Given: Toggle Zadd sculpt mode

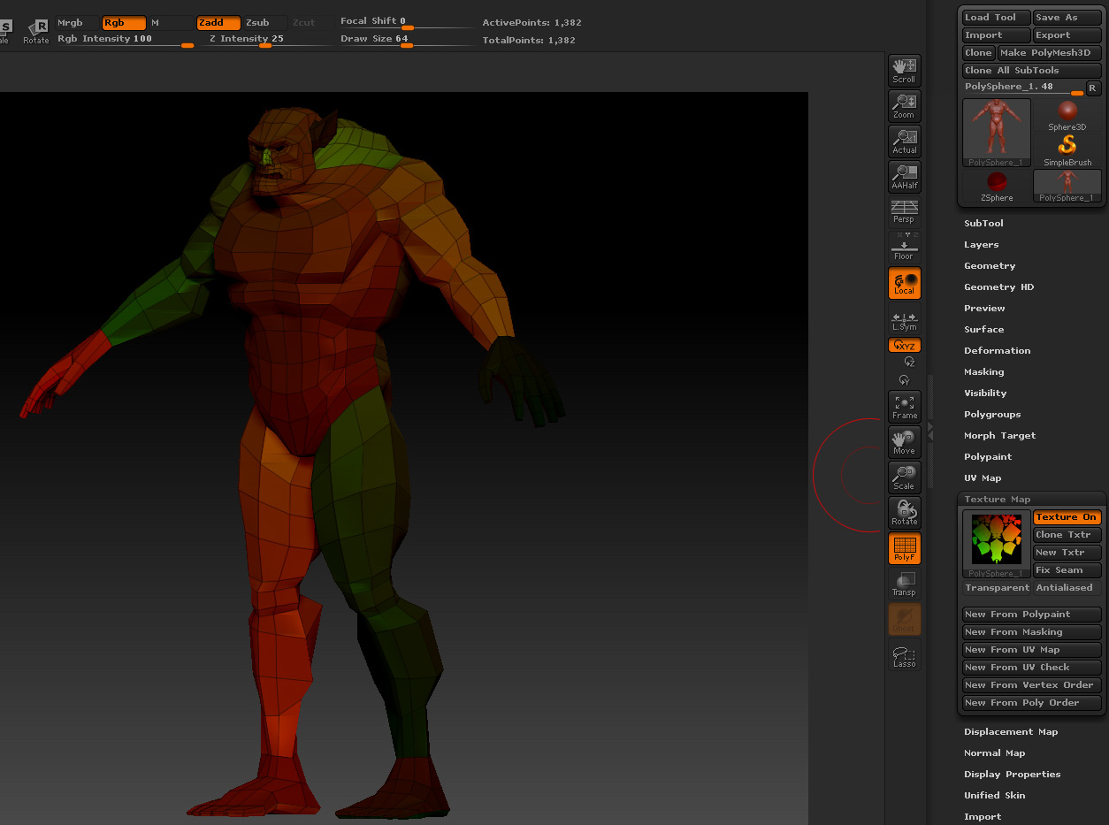Looking at the screenshot, I should pos(218,23).
